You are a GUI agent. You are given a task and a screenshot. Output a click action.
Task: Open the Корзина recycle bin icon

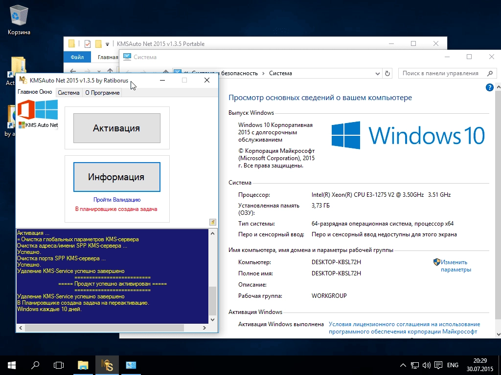point(19,20)
